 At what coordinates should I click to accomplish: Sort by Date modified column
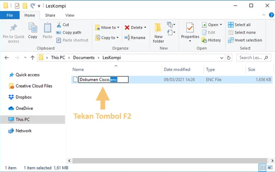(177, 69)
